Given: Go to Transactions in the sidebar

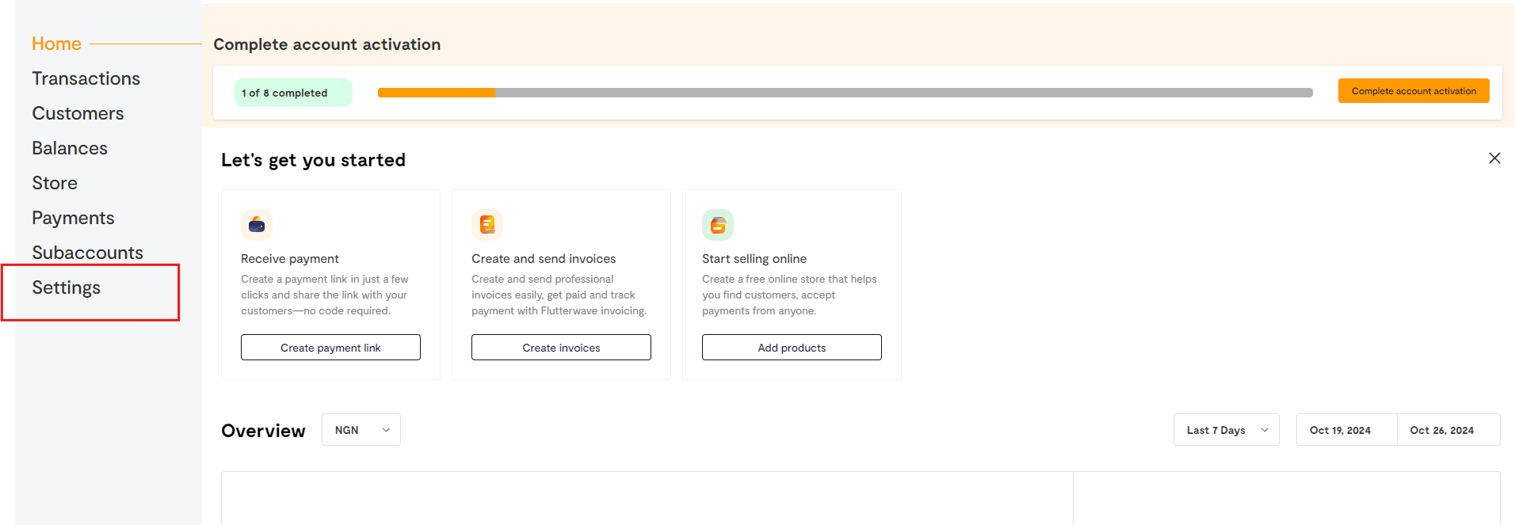Looking at the screenshot, I should pyautogui.click(x=86, y=79).
